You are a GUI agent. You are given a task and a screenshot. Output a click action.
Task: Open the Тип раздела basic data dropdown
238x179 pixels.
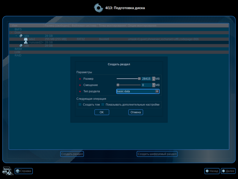tap(138, 91)
